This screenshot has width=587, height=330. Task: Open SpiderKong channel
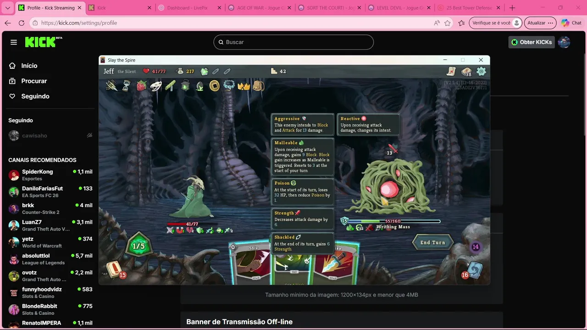coord(50,175)
